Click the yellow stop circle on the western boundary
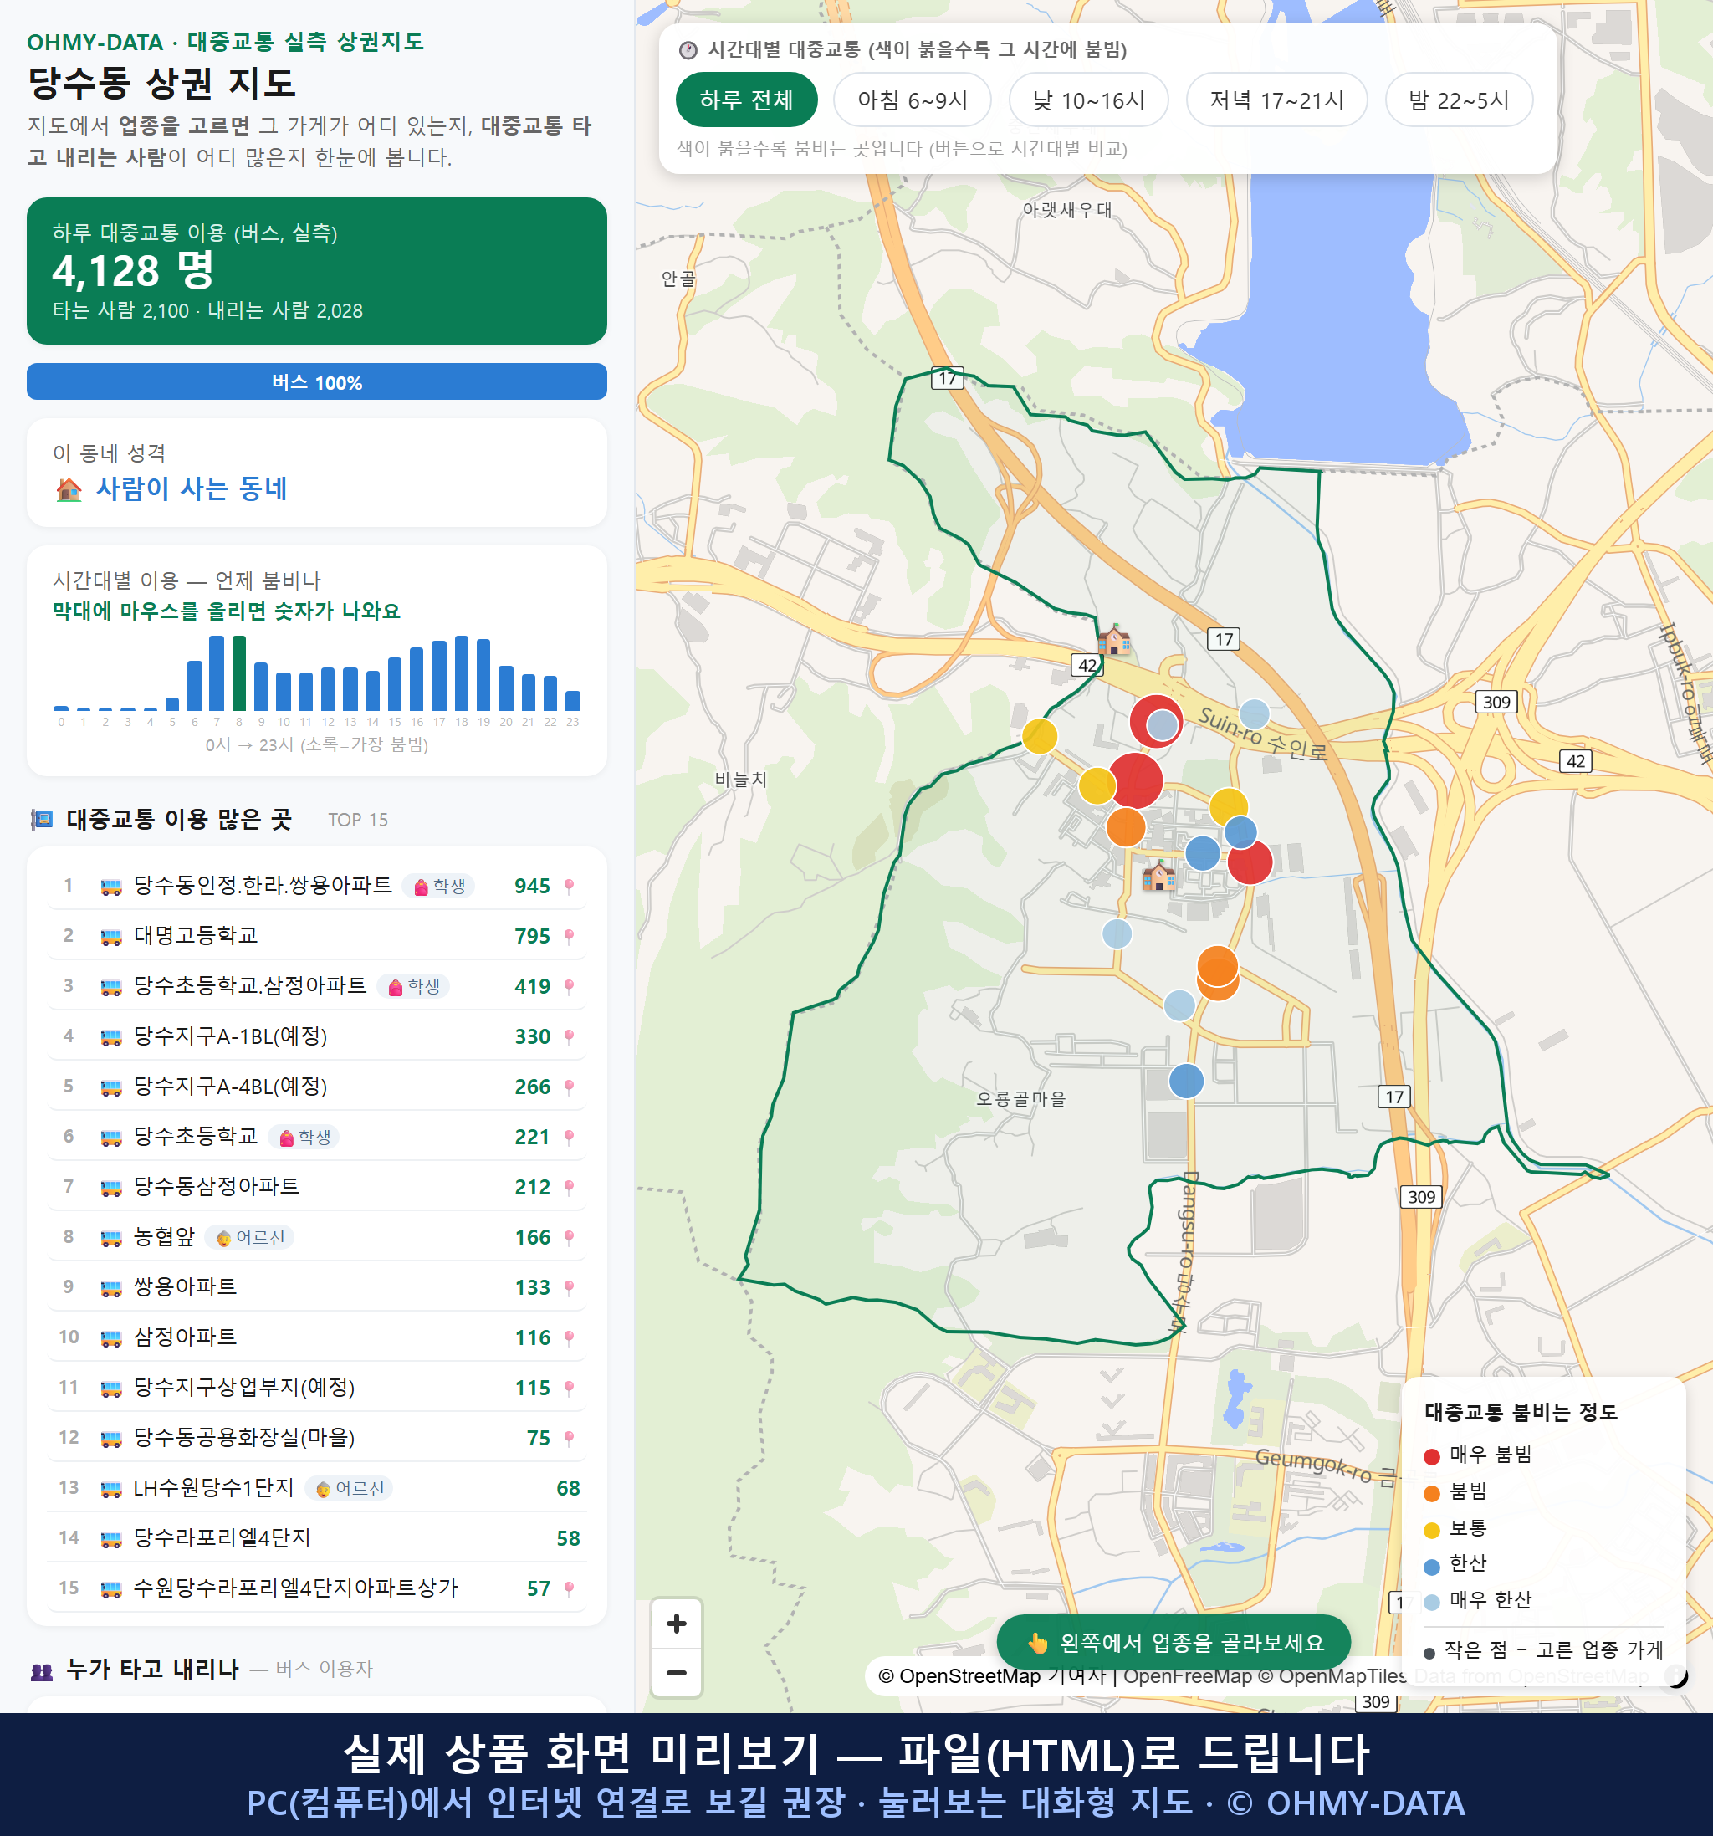The image size is (1713, 1836). click(1040, 736)
